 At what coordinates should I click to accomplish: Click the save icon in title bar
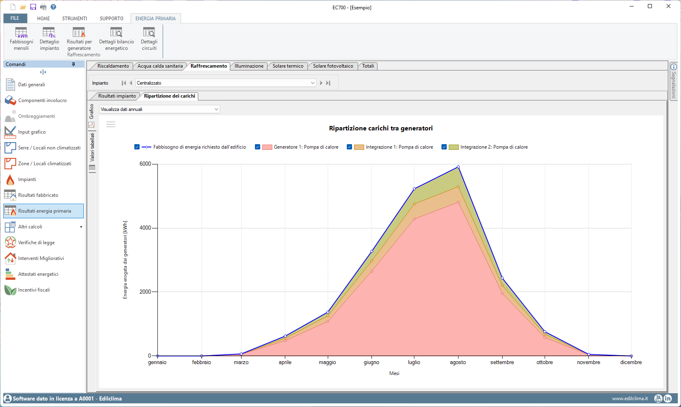[x=33, y=7]
